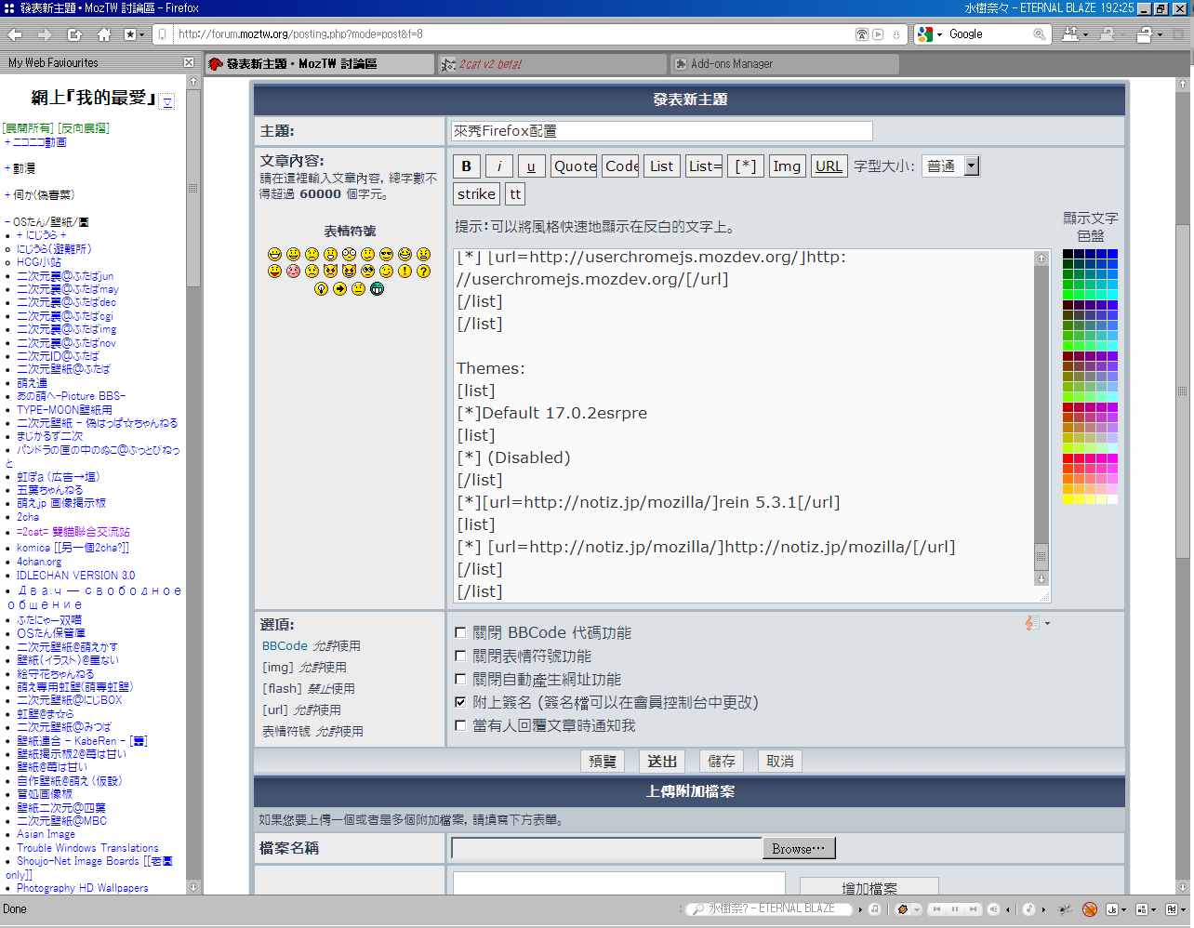
Task: Click the 預覽 preview button
Action: tap(603, 762)
